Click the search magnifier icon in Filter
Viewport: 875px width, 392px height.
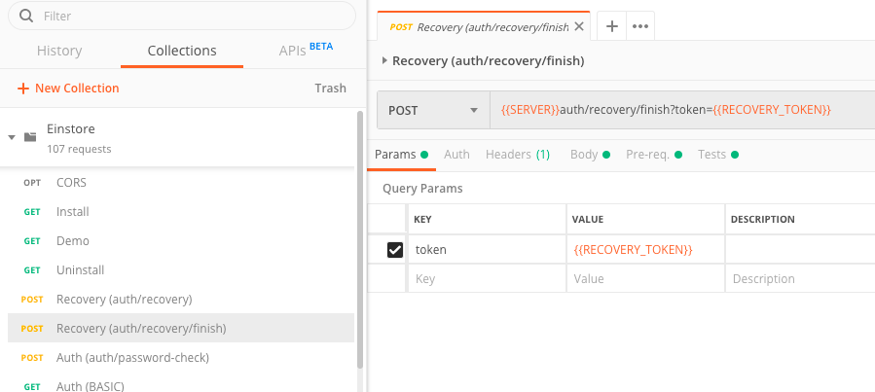pyautogui.click(x=26, y=16)
